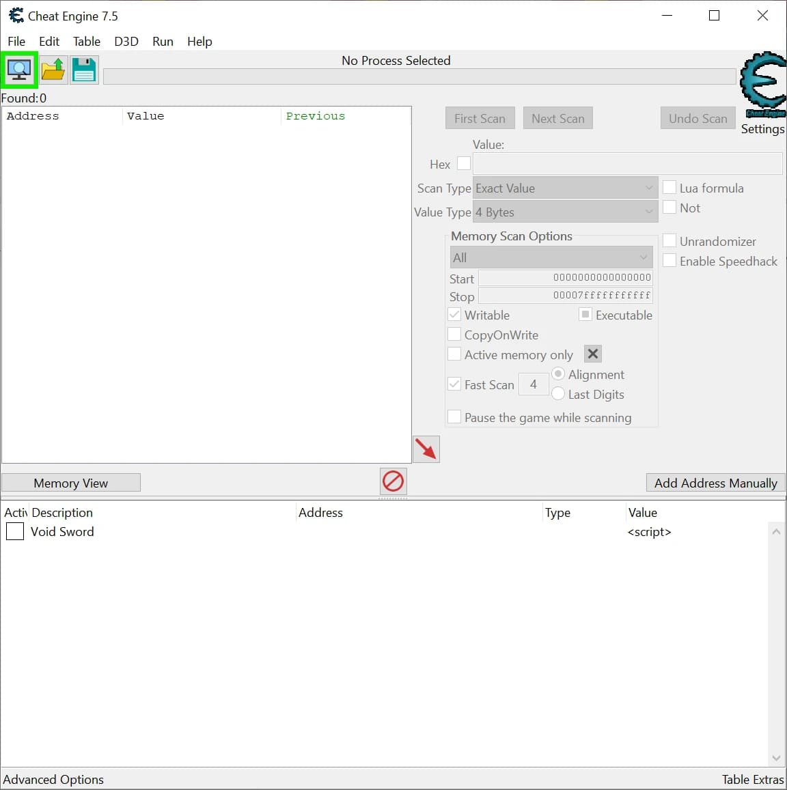
Task: Enable Speedhack checkbox
Action: (x=669, y=260)
